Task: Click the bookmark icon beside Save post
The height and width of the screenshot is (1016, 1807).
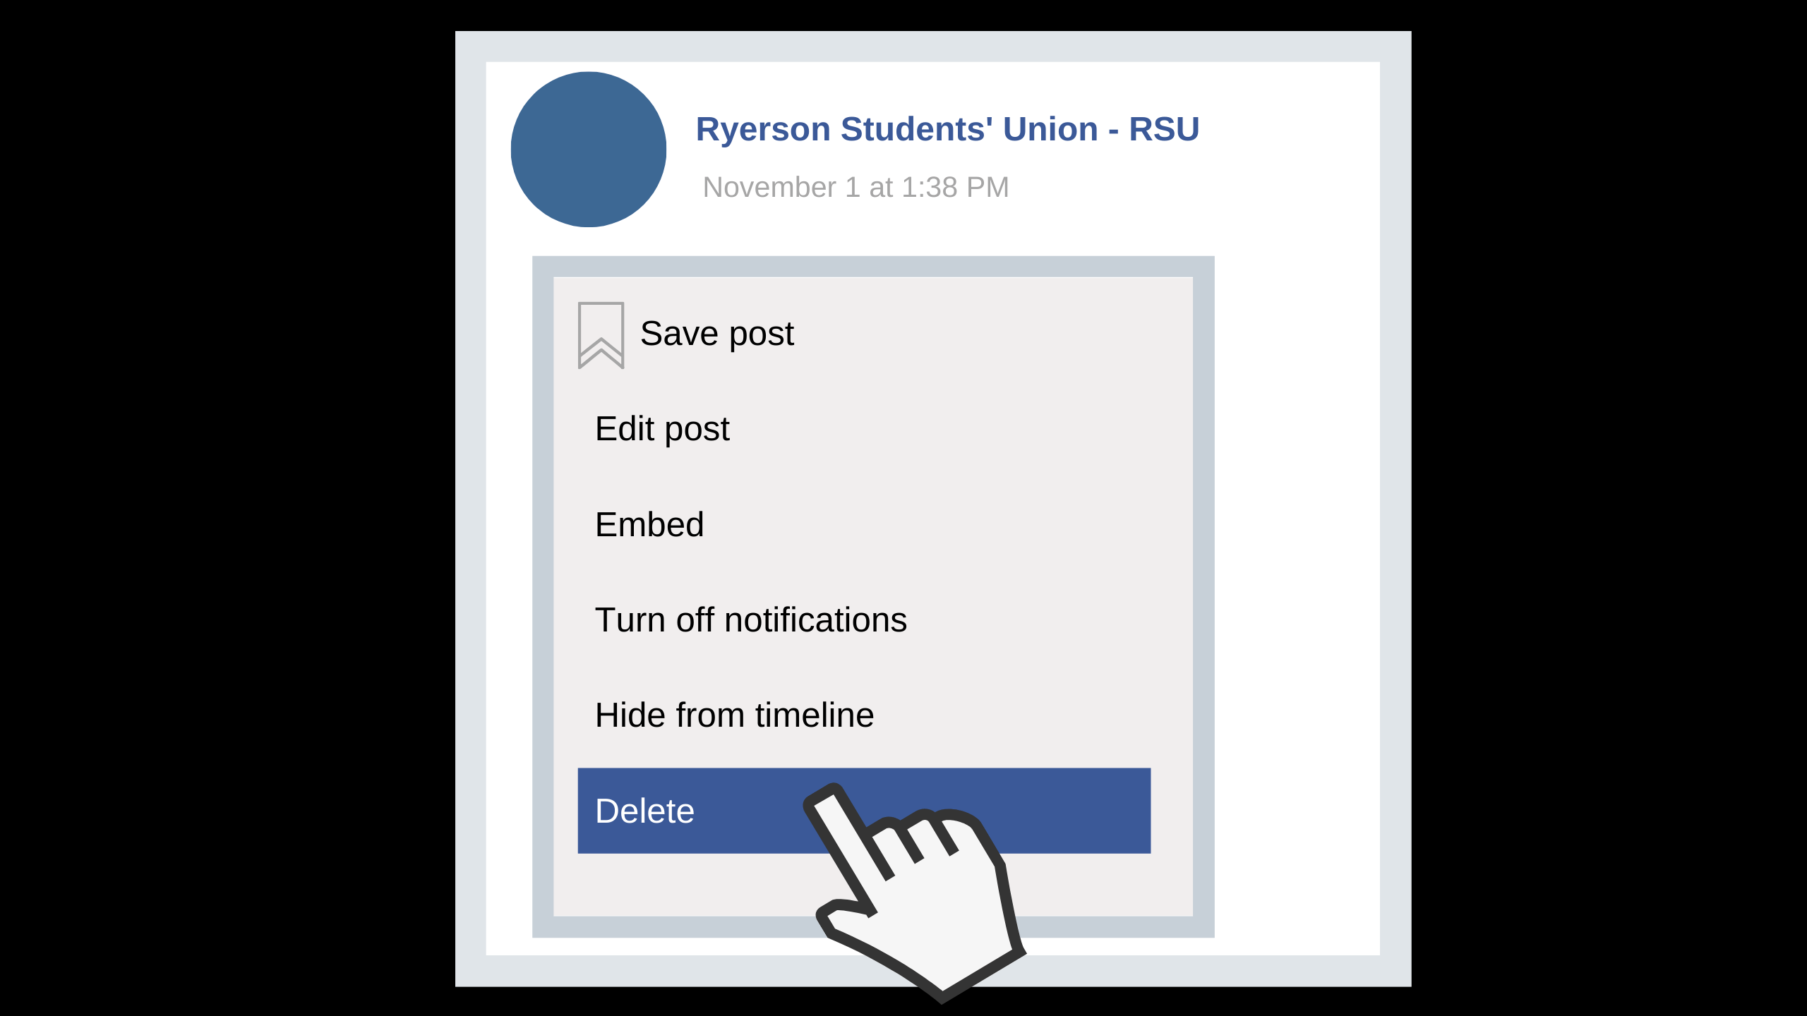Action: tap(601, 334)
